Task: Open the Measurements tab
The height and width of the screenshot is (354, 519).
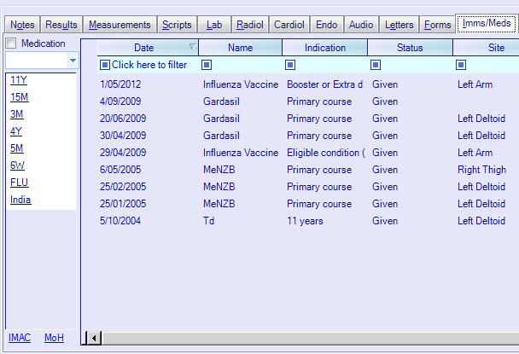Action: [x=120, y=25]
